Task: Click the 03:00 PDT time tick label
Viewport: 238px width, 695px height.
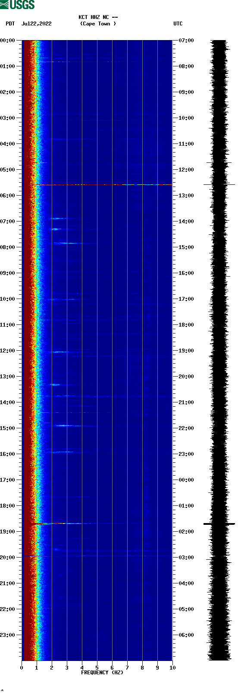Action: tap(8, 118)
